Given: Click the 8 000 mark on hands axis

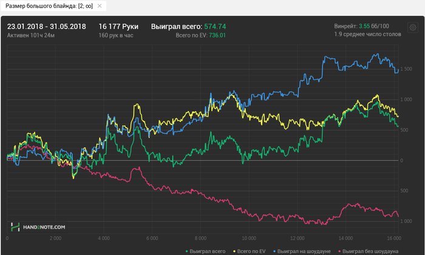Looking at the screenshot, I should [x=200, y=239].
